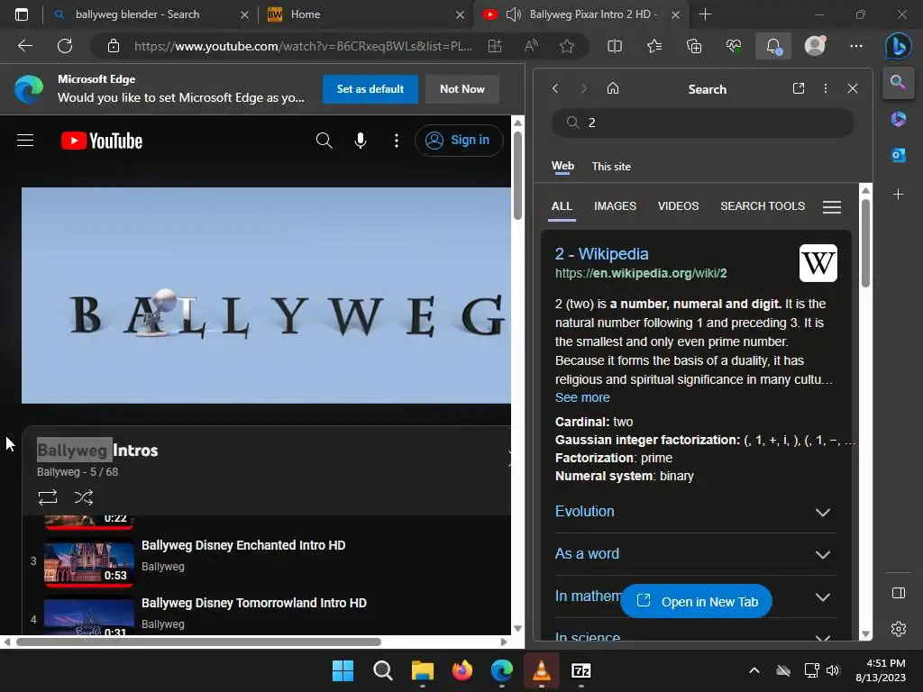
Task: Open VLC from the taskbar
Action: click(x=541, y=670)
